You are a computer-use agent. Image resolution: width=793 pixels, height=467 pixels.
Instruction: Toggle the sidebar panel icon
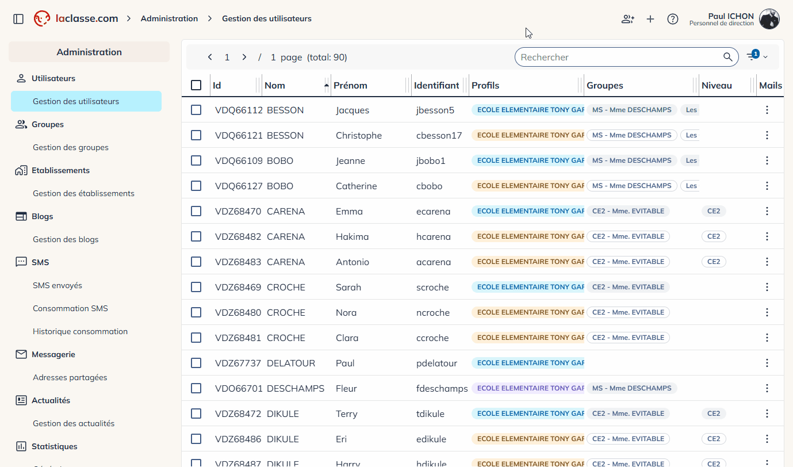[x=18, y=19]
